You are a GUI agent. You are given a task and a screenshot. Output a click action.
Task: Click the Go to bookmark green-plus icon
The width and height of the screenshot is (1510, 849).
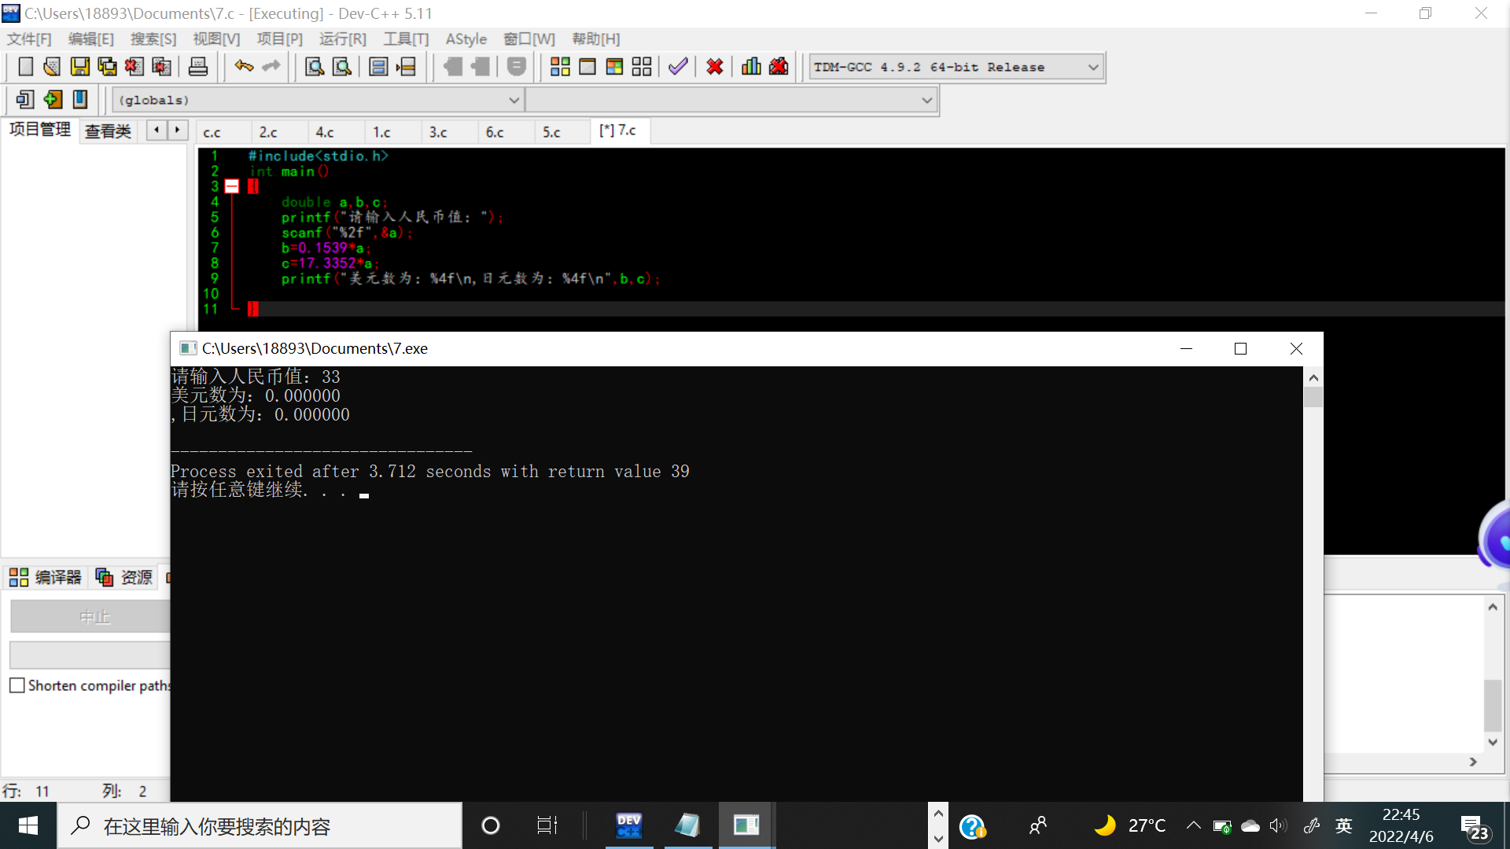52,100
